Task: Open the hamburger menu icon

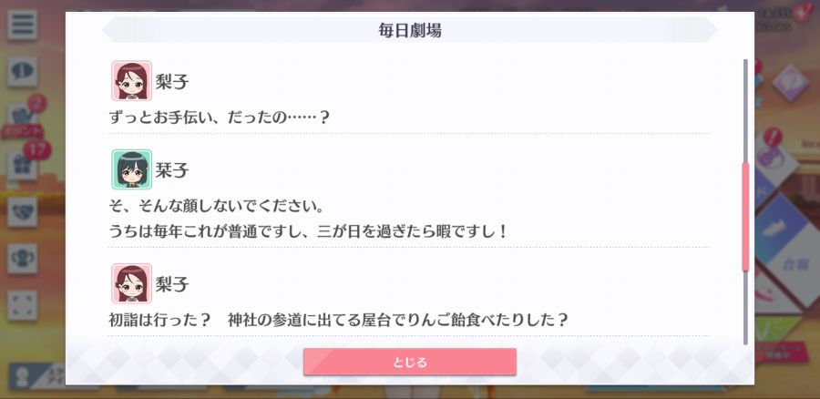Action: click(x=22, y=25)
